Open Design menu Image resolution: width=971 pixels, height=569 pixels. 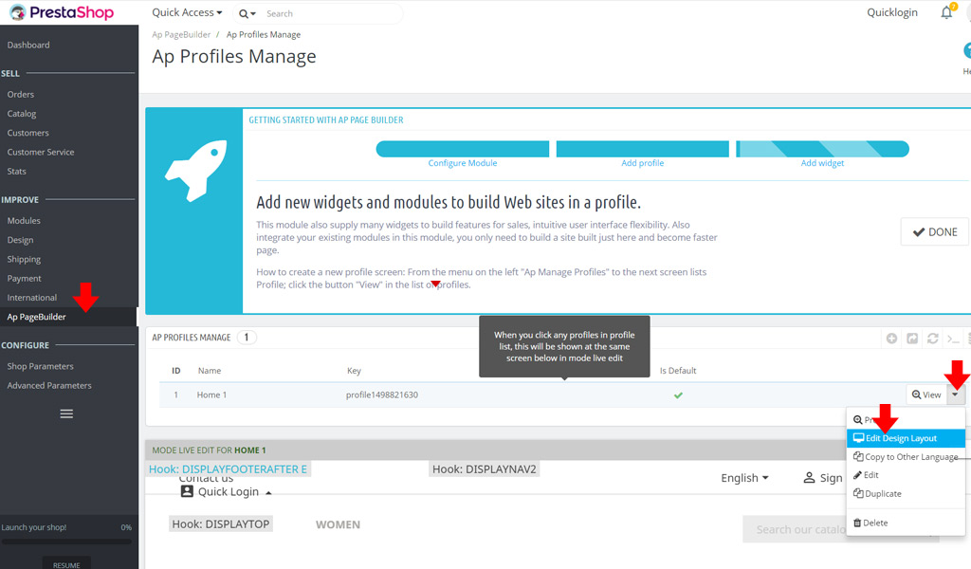coord(21,240)
